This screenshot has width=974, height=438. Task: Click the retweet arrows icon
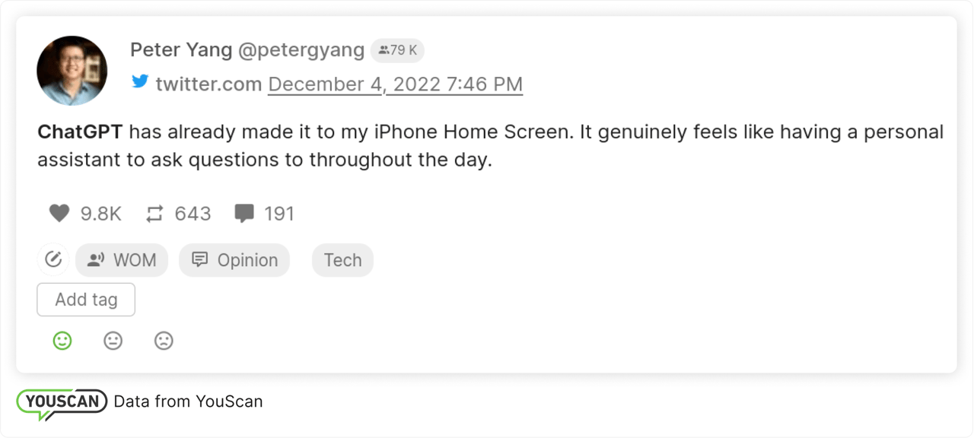tap(154, 214)
